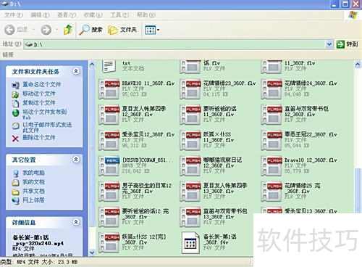Open the 收藏(A) menu
The image size is (362, 267).
point(93,15)
